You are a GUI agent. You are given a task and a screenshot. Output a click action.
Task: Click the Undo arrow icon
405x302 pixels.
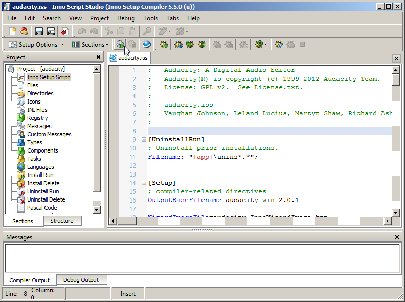tap(82, 32)
